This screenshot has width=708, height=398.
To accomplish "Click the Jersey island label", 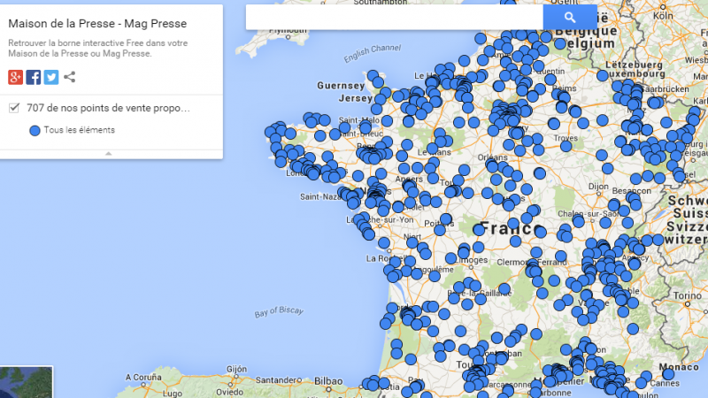I will [x=356, y=98].
